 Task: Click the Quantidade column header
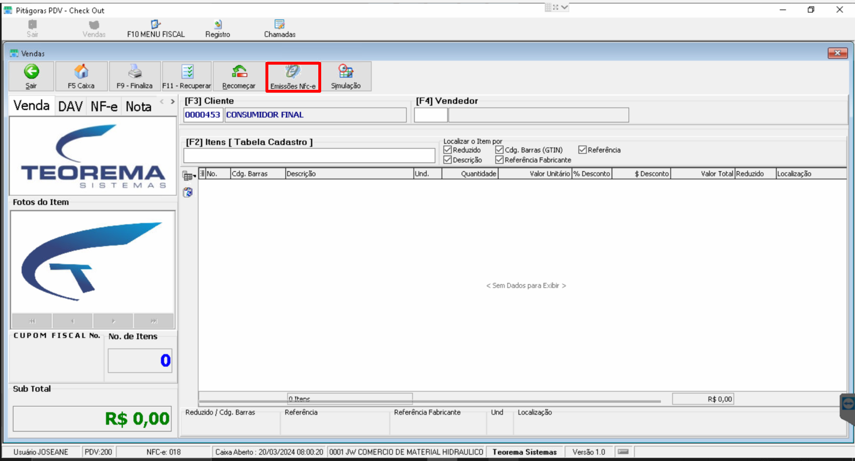pos(470,173)
